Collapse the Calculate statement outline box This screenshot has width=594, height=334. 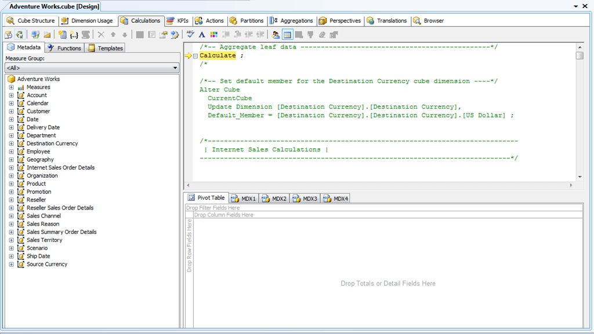click(195, 56)
